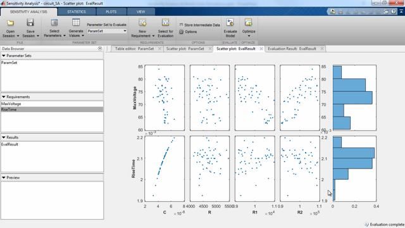
Task: Toggle the Store Intermediate Data checkbox
Action: pos(182,25)
